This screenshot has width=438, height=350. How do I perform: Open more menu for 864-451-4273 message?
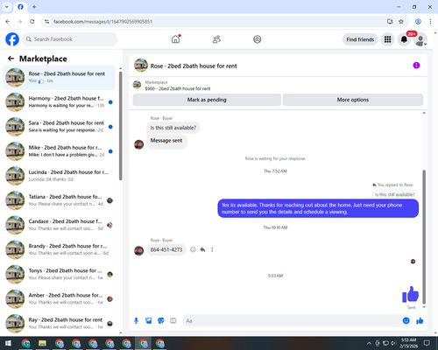click(x=212, y=249)
